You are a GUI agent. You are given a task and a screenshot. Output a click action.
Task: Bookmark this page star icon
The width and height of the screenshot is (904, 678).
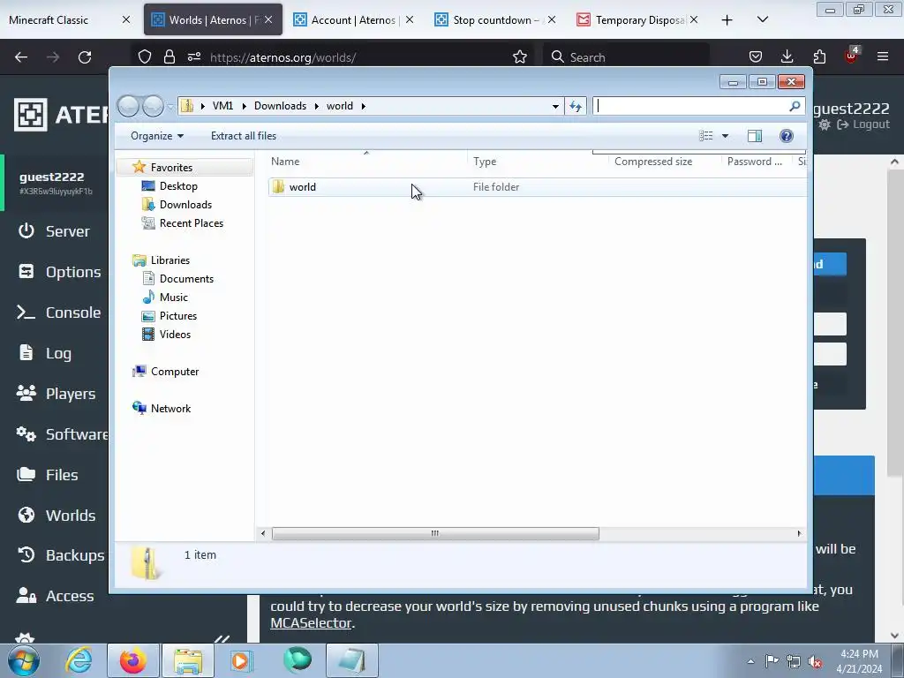coord(519,57)
